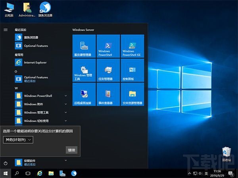Launch the Windows PowerShell tile
Screen dimensions: 238x178
[x=108, y=46]
